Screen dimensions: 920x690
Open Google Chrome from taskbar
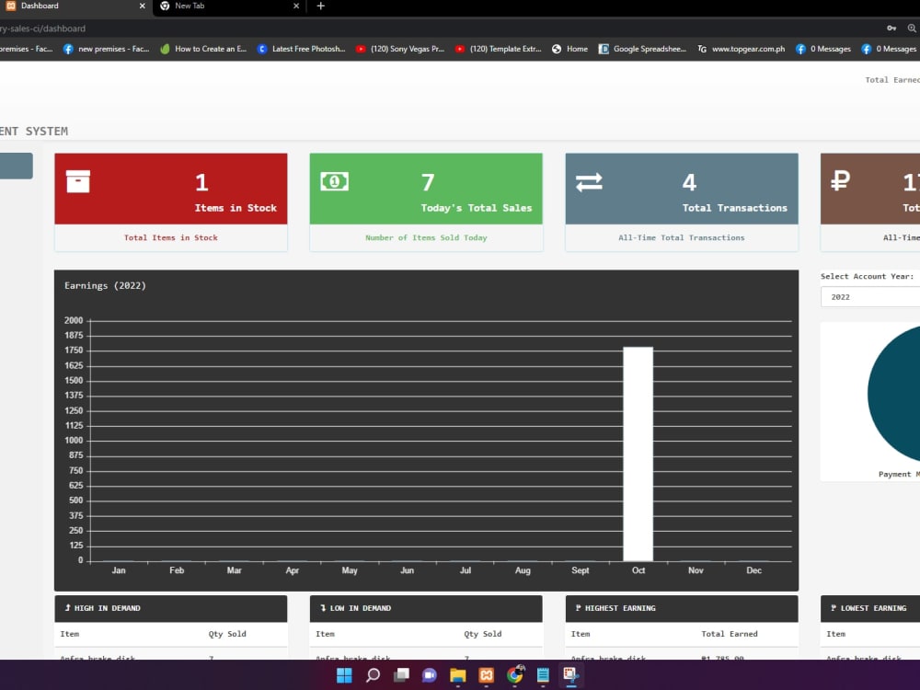pyautogui.click(x=514, y=675)
